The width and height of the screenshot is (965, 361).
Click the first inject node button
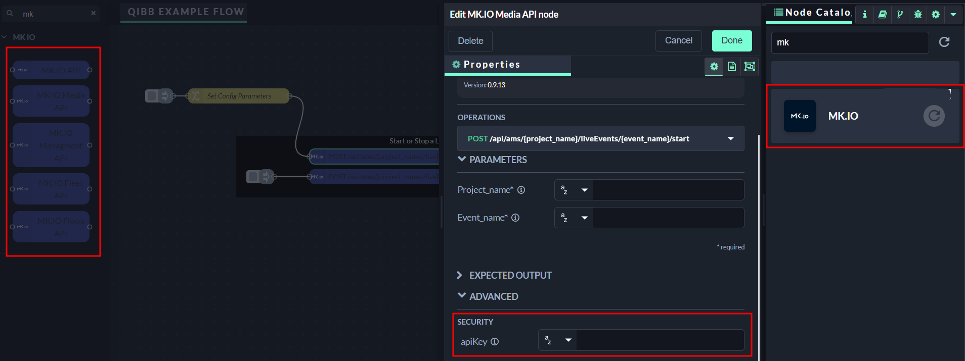coord(152,95)
